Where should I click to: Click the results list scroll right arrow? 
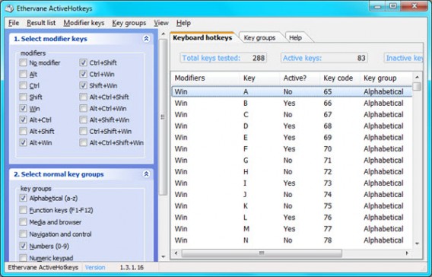point(407,253)
